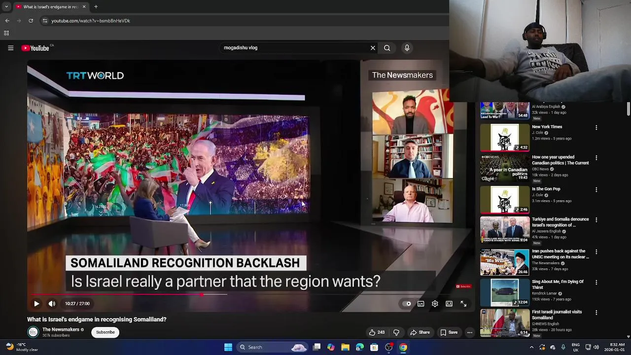
Task: Open more actions three-dot menu below video
Action: pos(470,332)
